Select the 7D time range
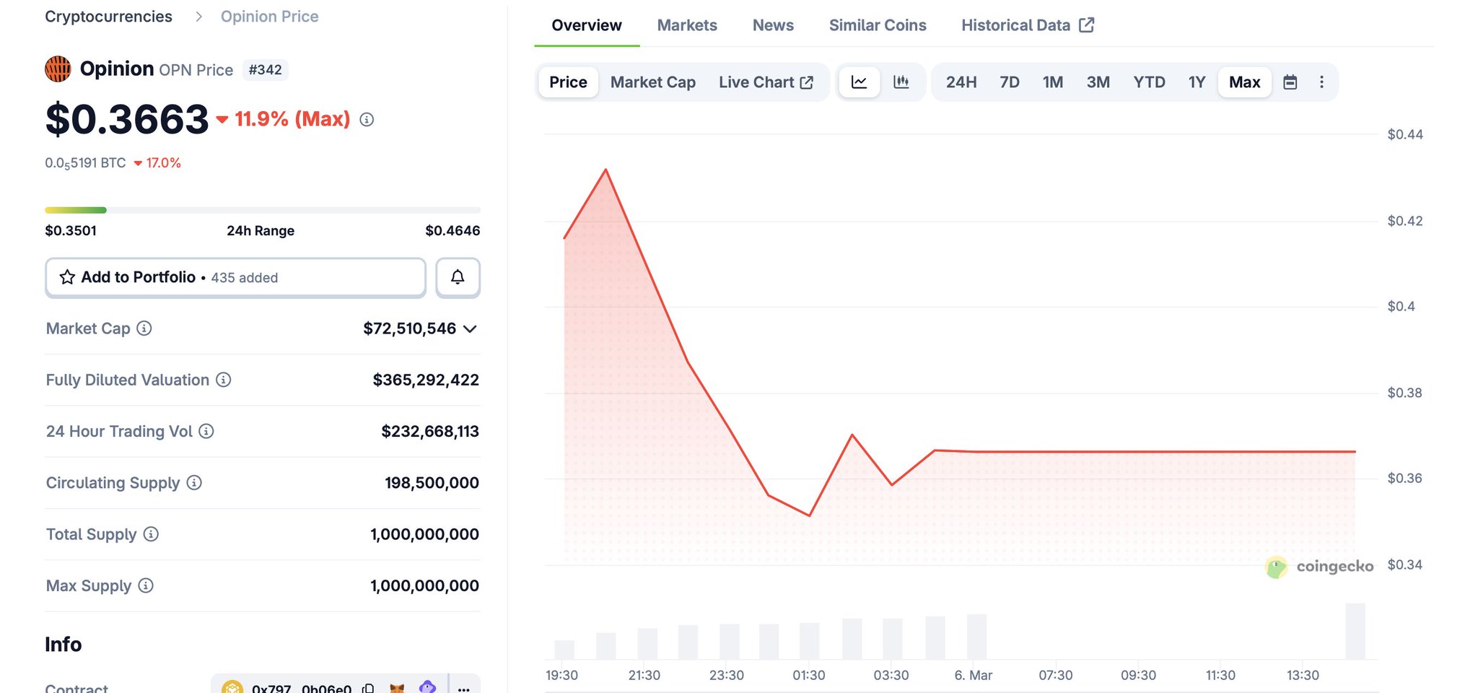This screenshot has width=1478, height=693. 1009,82
